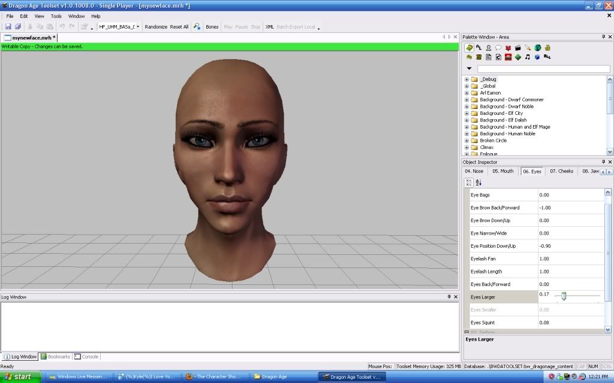Pin the Palette Window with pushpin

coord(603,37)
